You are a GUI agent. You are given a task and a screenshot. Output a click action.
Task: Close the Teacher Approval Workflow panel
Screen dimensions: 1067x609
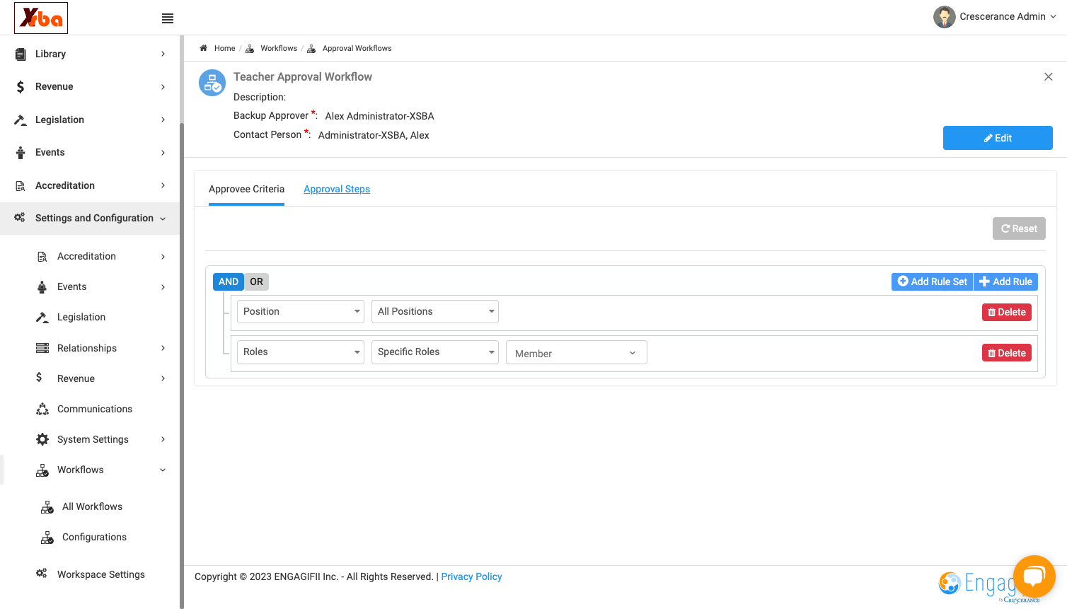click(x=1049, y=76)
